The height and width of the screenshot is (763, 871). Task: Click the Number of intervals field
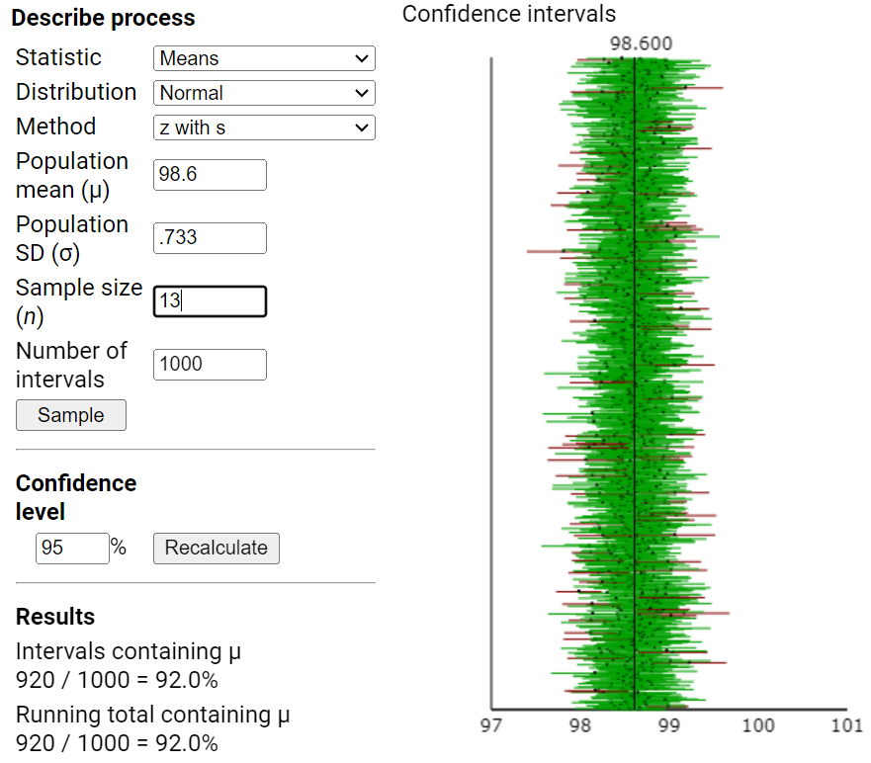click(210, 365)
